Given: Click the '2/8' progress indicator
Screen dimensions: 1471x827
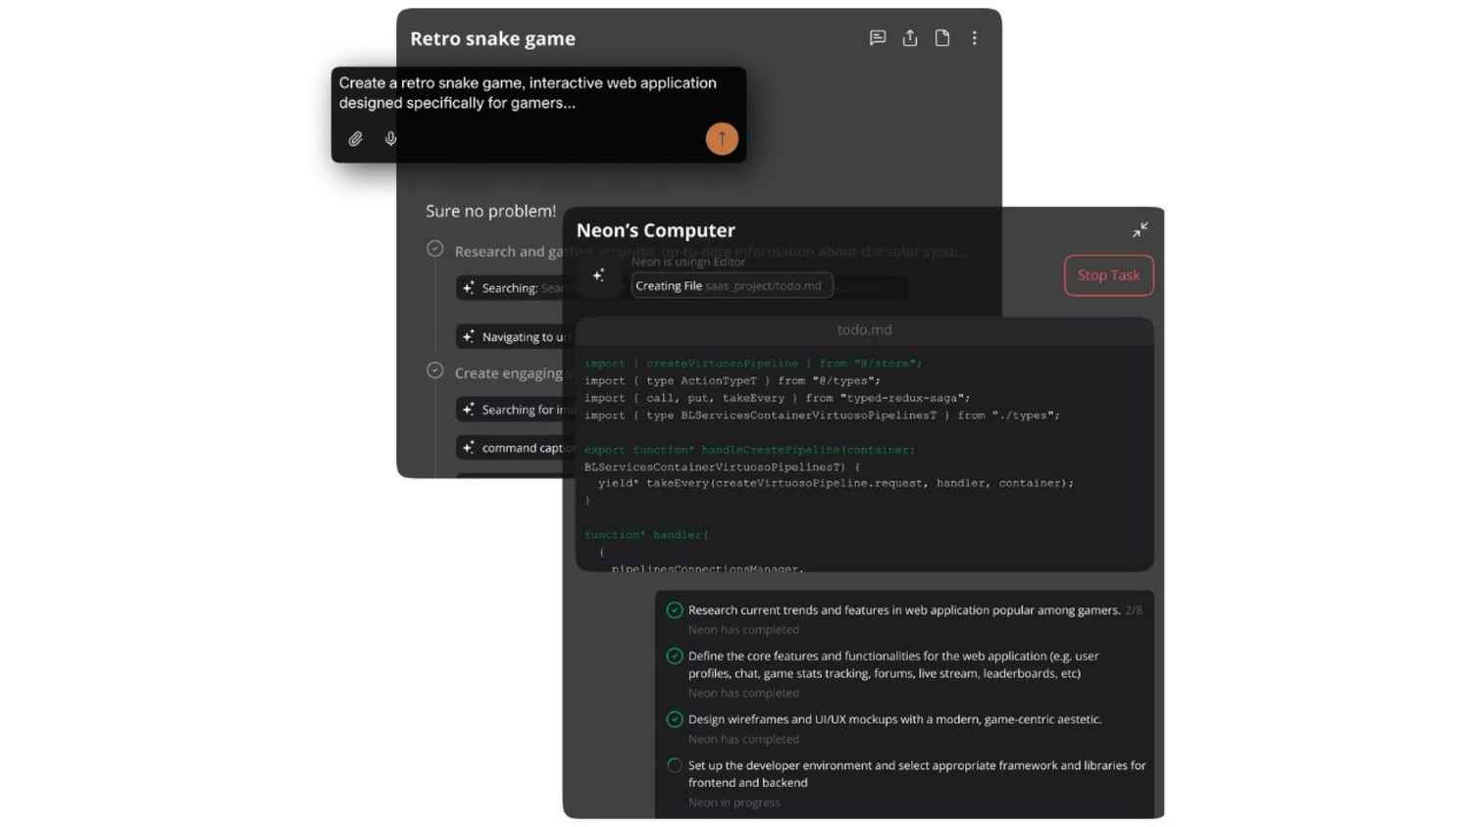Looking at the screenshot, I should (x=1136, y=609).
